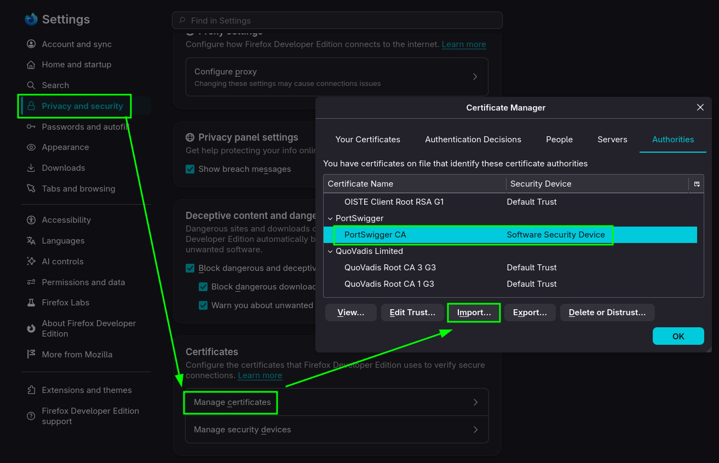Screen dimensions: 719x463
Task: Open Configure proxy chevron
Action: tap(475, 77)
